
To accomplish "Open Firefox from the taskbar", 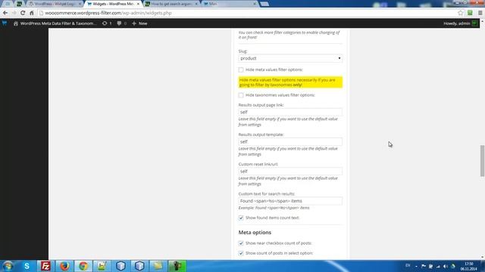I will coord(64,266).
